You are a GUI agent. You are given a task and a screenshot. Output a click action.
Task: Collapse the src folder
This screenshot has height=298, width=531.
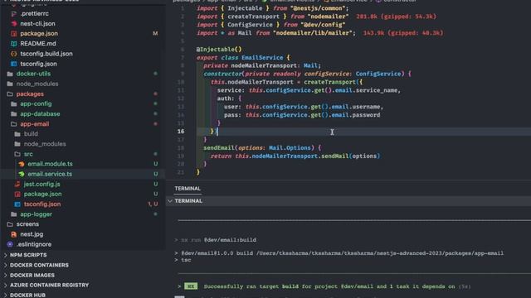(x=28, y=154)
